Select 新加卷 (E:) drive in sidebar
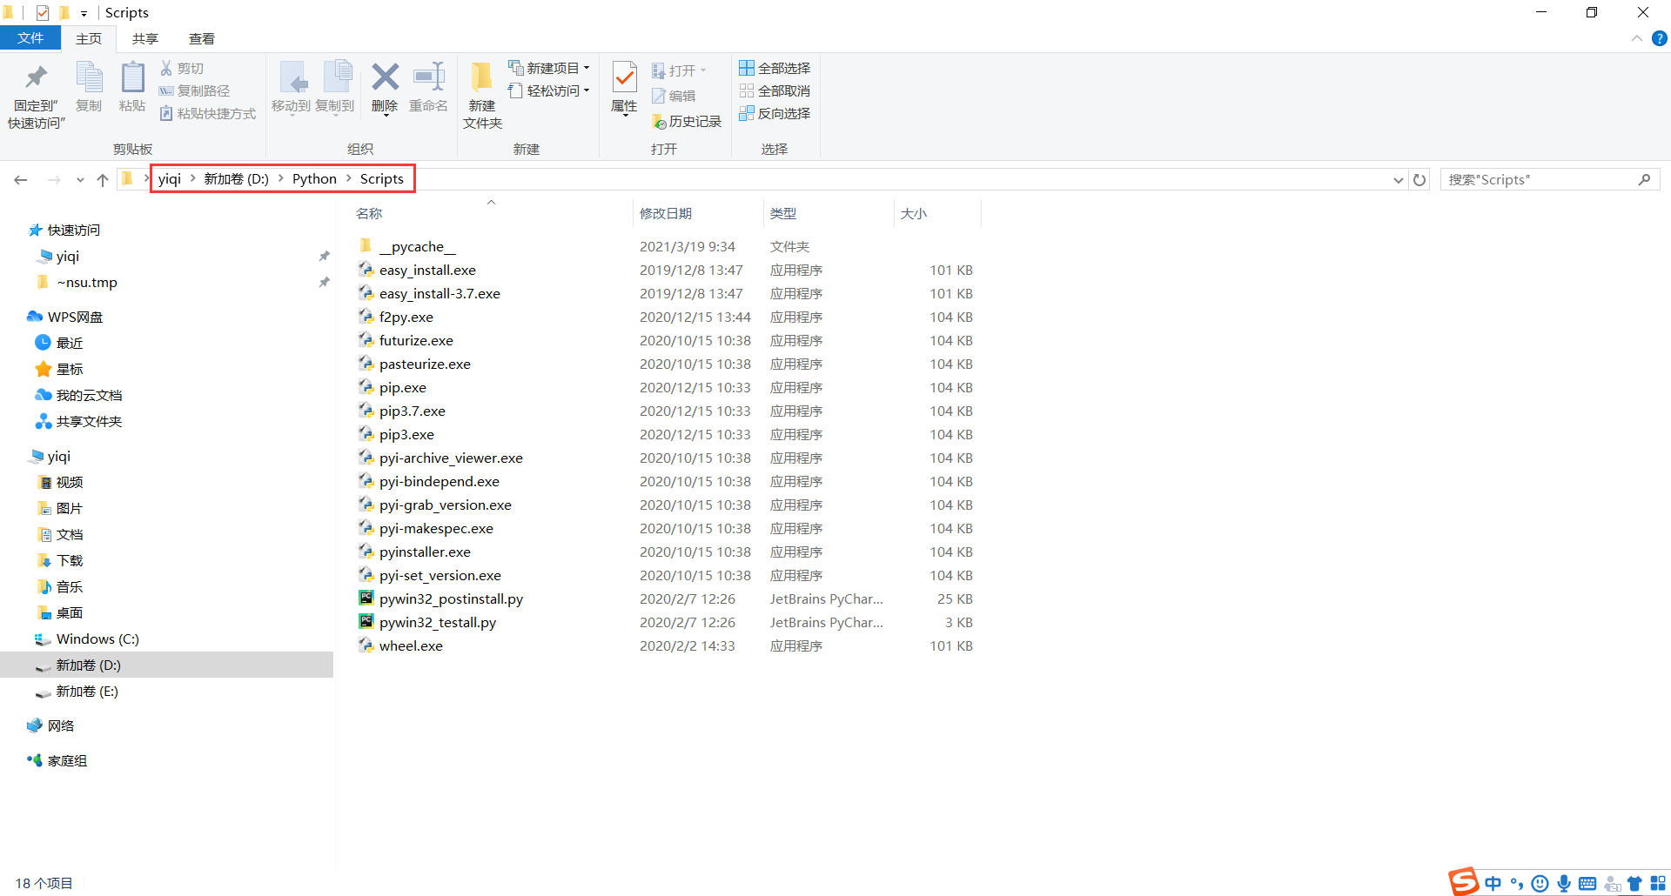This screenshot has width=1671, height=896. (x=87, y=691)
